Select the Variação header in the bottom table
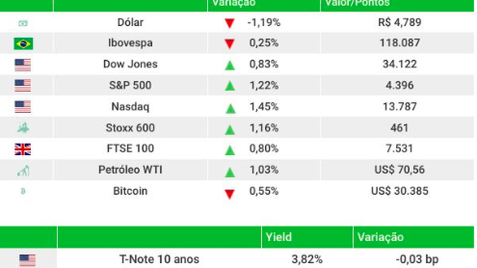This screenshot has width=477, height=268. coord(380,237)
